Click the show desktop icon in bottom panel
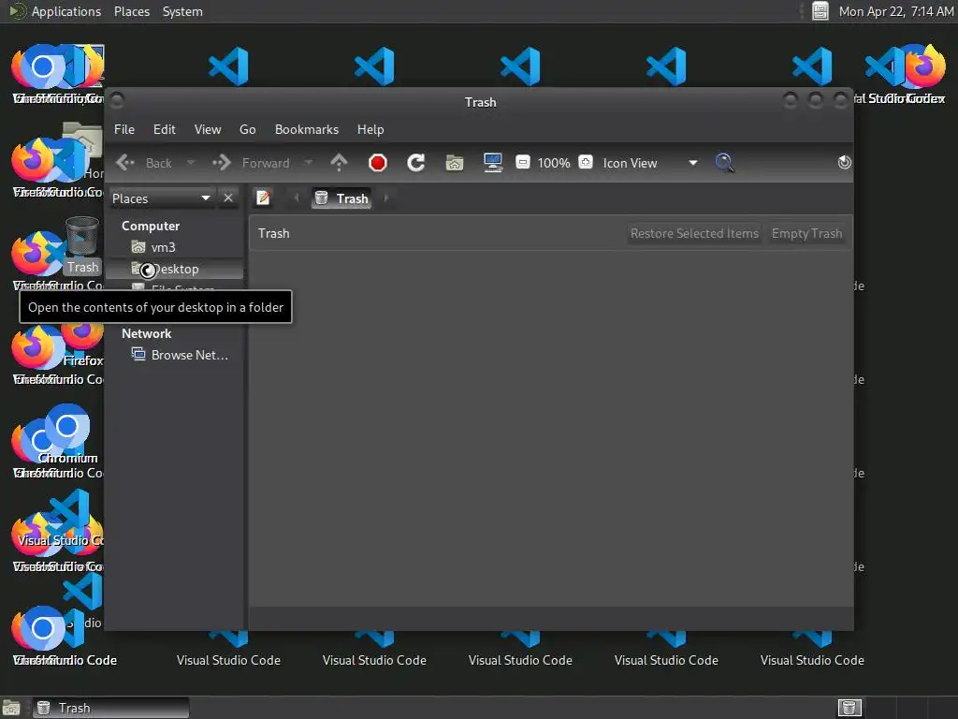Screen dimensions: 958x719 11,708
